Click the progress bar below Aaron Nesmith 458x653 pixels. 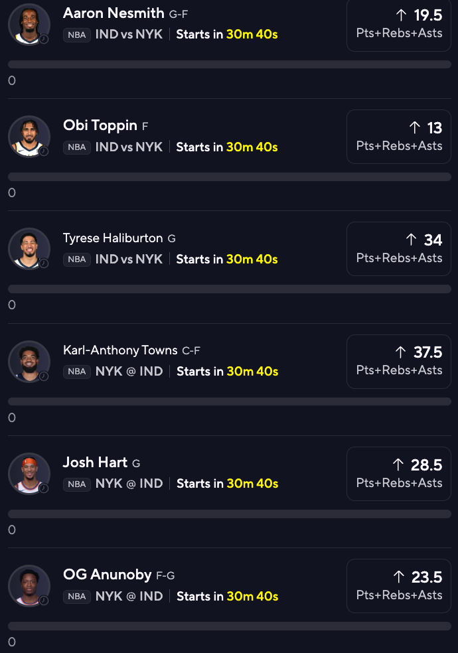tap(230, 64)
